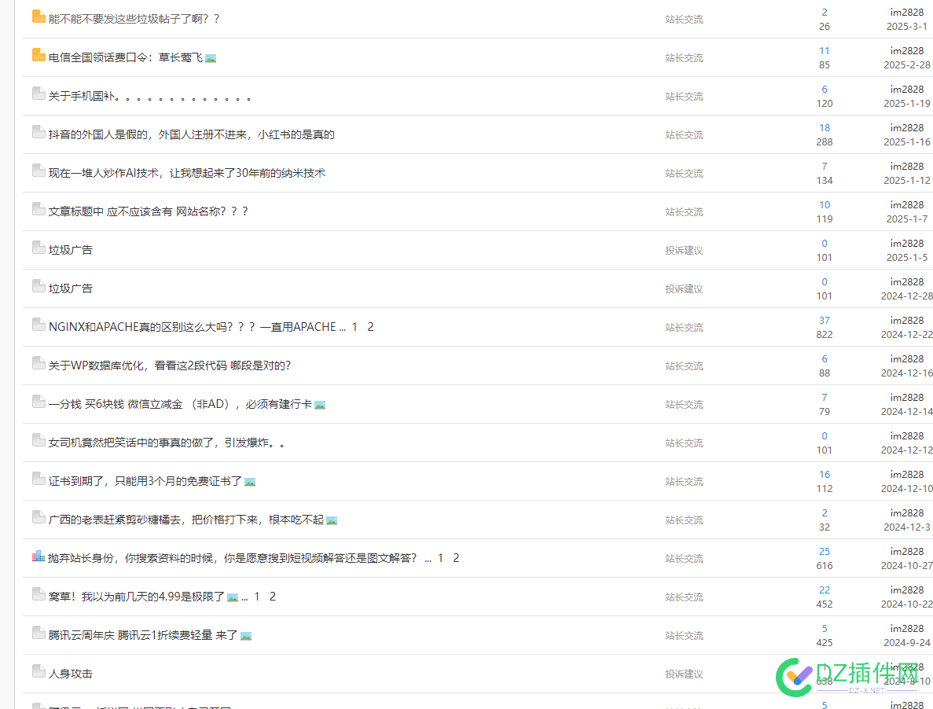933x709 pixels.
Task: Click thread icon beside 窝草！我以为前几天的4.99
Action: [39, 594]
